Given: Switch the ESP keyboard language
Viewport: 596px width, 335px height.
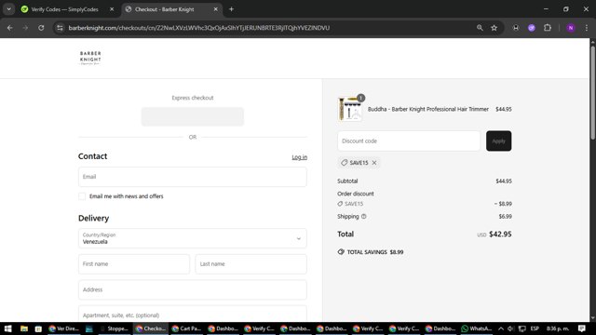Looking at the screenshot, I should click(535, 328).
